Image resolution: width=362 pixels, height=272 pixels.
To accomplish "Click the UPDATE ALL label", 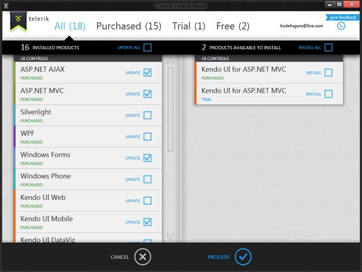I will pos(129,48).
